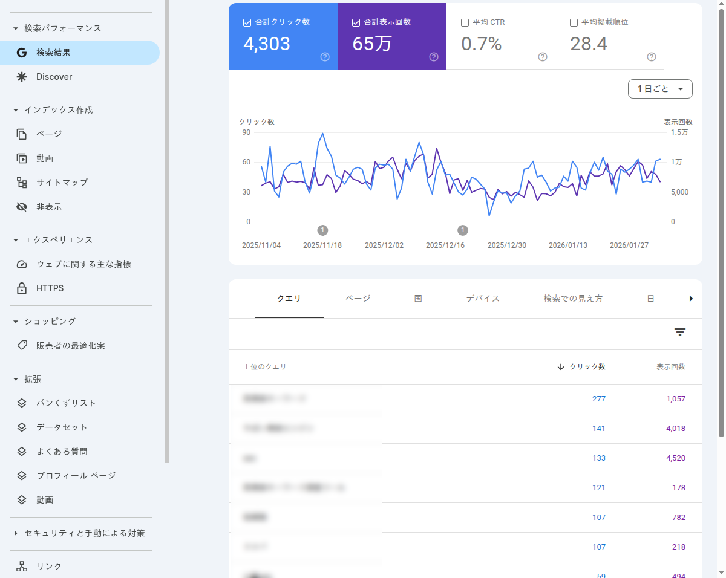This screenshot has height=578, width=726.
Task: Open 非表示 removals via eye-slash icon
Action: click(22, 206)
